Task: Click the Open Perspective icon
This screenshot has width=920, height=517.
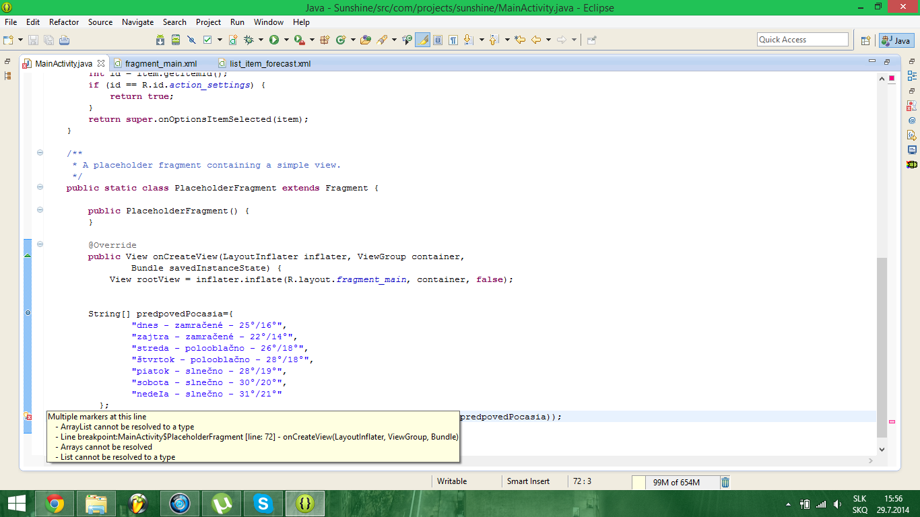Action: click(866, 40)
